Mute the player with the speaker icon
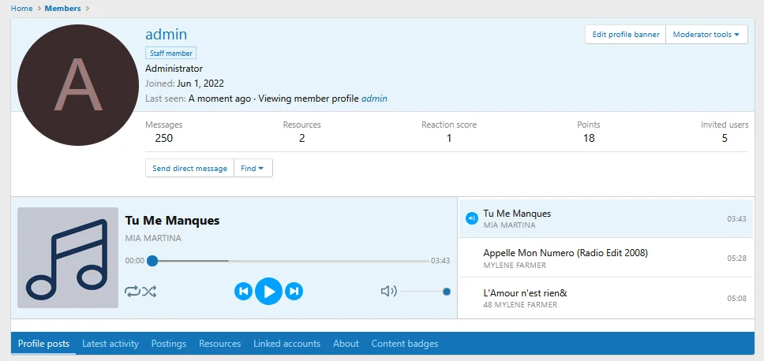Image resolution: width=764 pixels, height=361 pixels. click(x=388, y=292)
